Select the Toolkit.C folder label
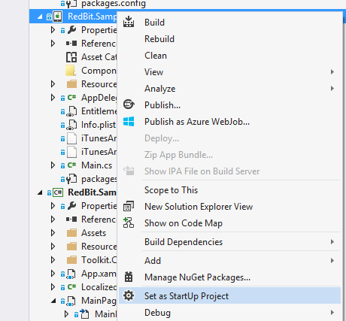The image size is (346, 321). (99, 260)
